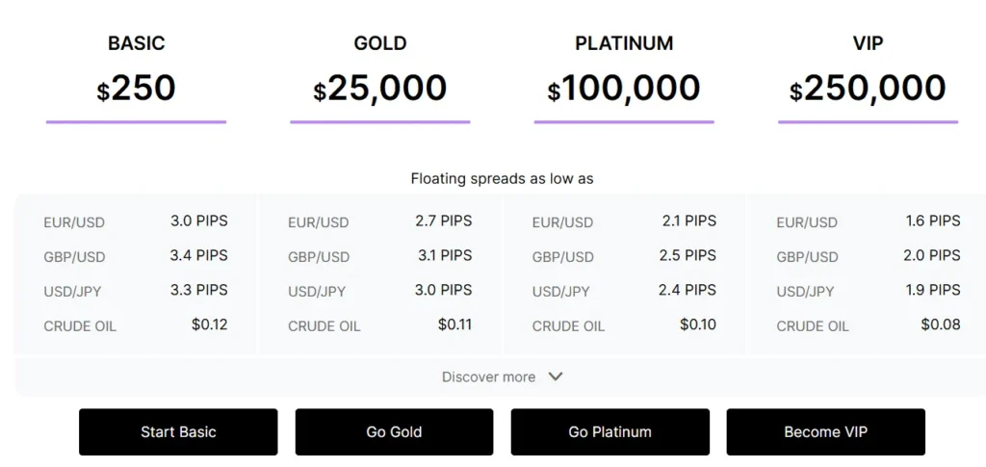Click the $0.11 crude oil spread under Gold
The width and height of the screenshot is (986, 467).
[x=454, y=324]
